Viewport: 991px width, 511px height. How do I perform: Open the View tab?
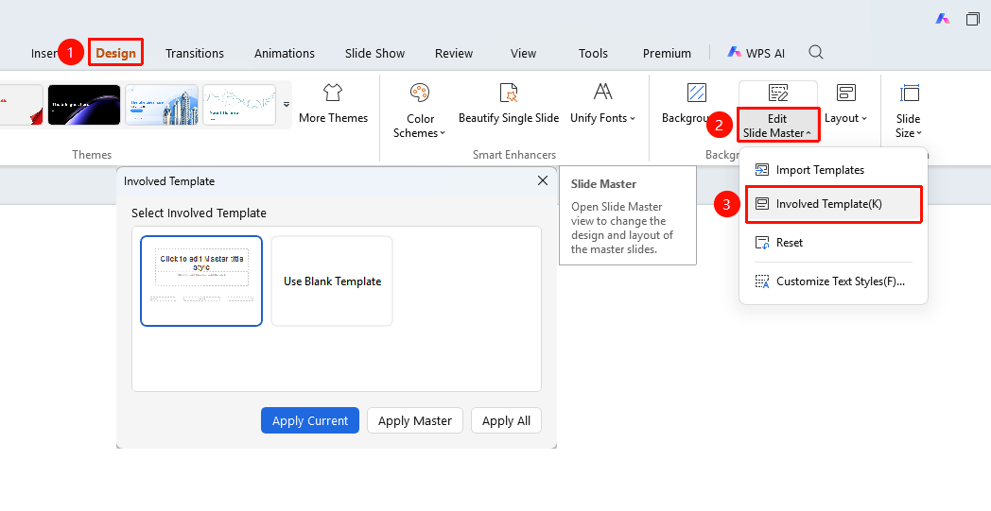point(523,53)
